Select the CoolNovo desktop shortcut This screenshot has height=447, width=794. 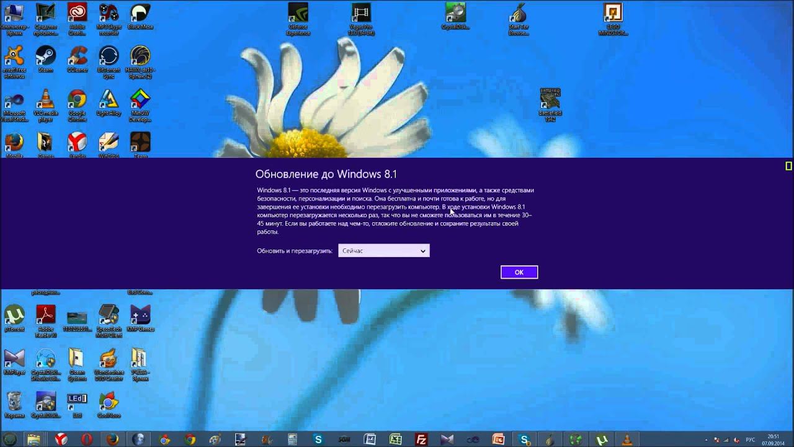tap(109, 405)
